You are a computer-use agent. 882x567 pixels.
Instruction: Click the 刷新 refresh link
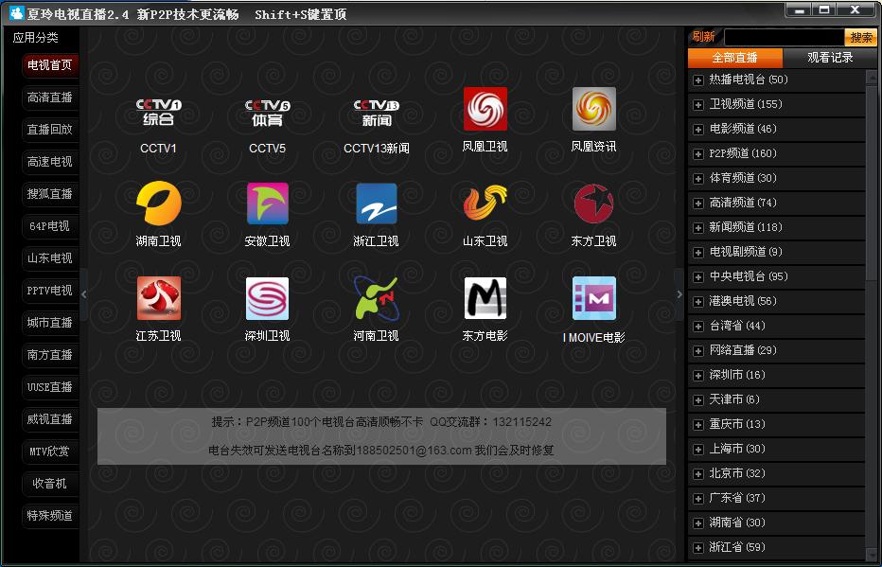click(704, 37)
